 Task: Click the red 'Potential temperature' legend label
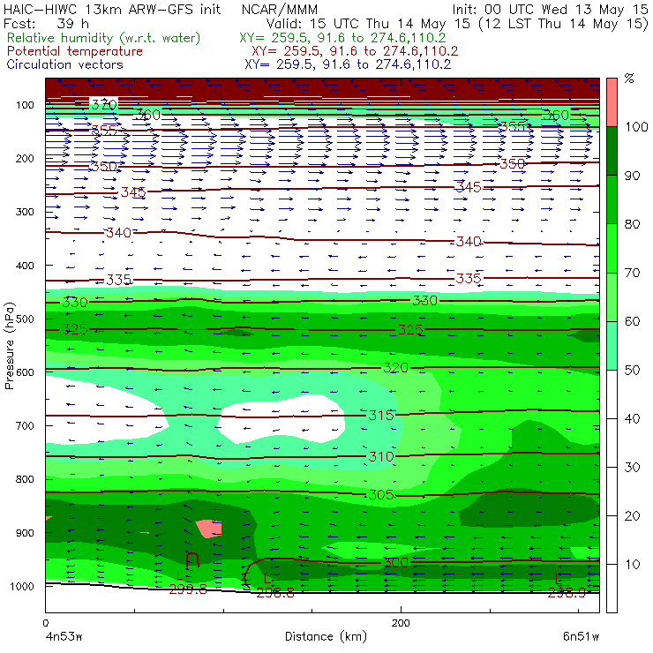pos(75,51)
